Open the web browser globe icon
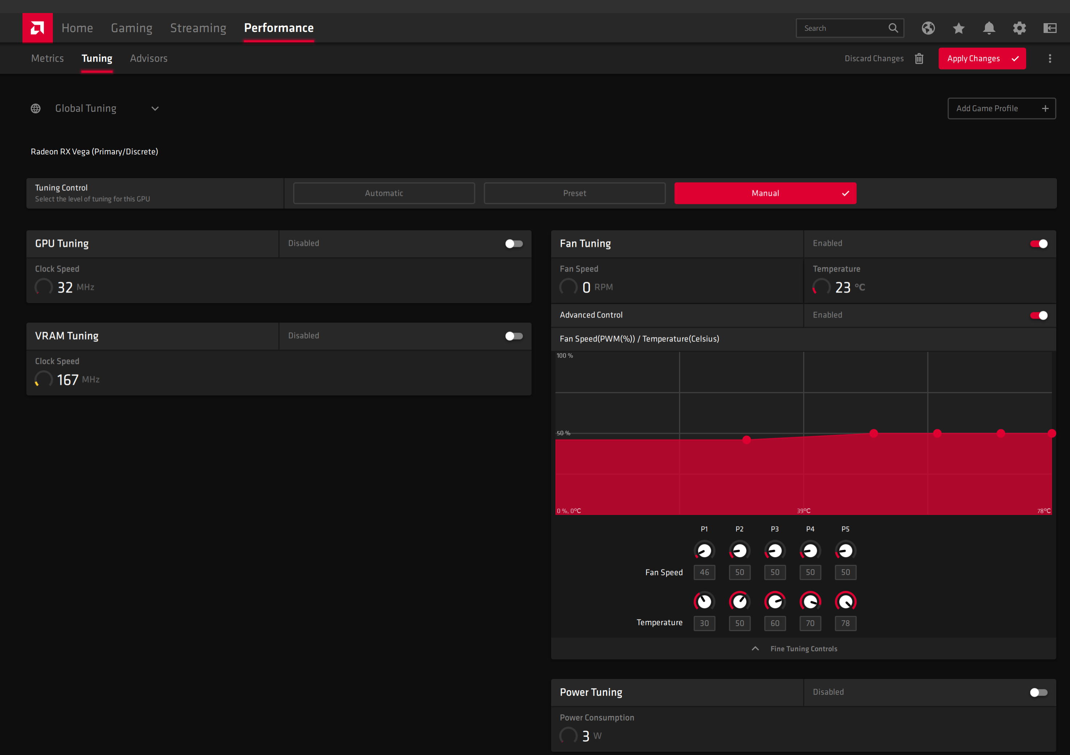 pyautogui.click(x=928, y=29)
